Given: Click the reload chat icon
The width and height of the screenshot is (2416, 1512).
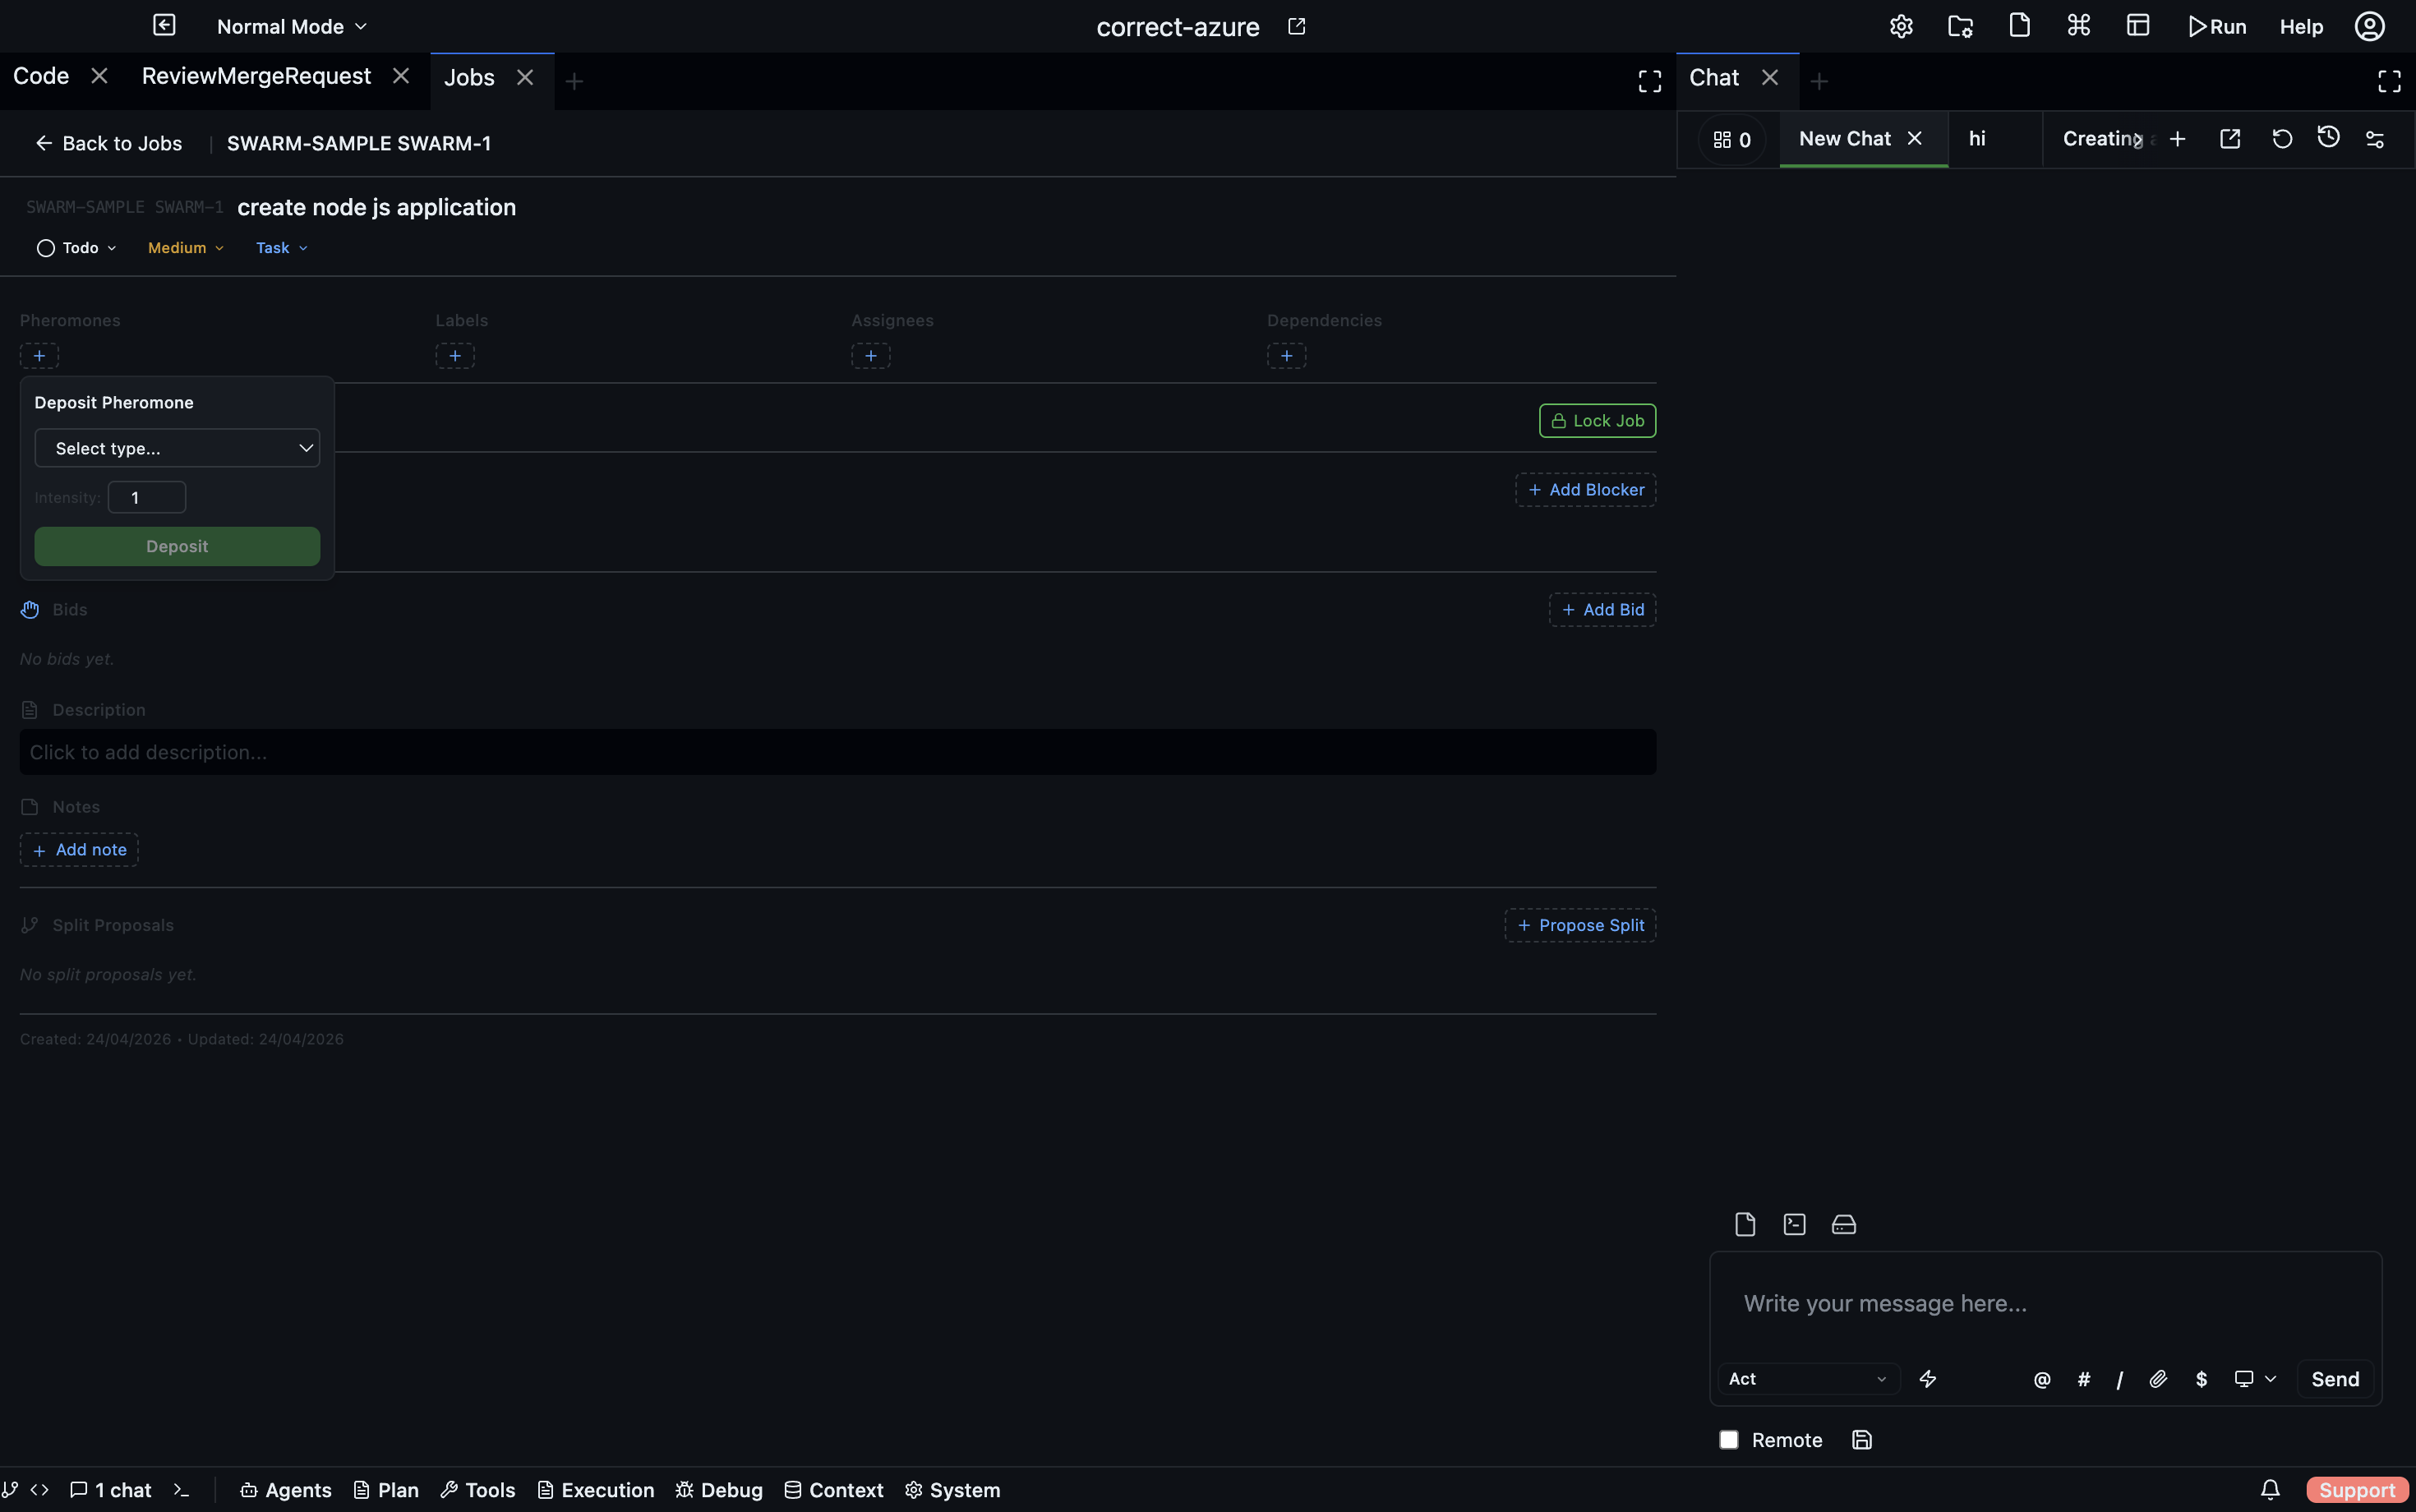Looking at the screenshot, I should (x=2282, y=139).
